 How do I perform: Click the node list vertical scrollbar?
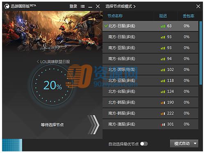click(x=200, y=53)
